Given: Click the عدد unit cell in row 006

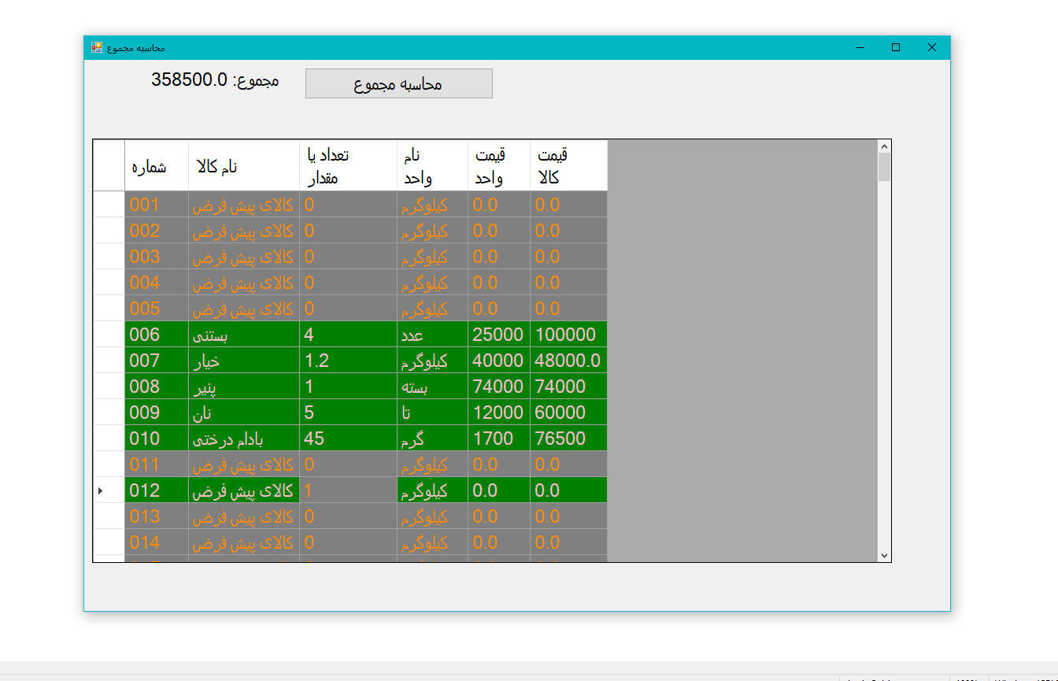Looking at the screenshot, I should [x=432, y=335].
